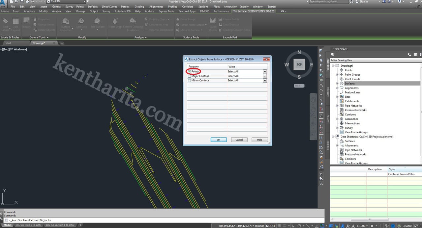Click the Add Labels ribbon icon
The width and height of the screenshot is (422, 228).
(5, 22)
